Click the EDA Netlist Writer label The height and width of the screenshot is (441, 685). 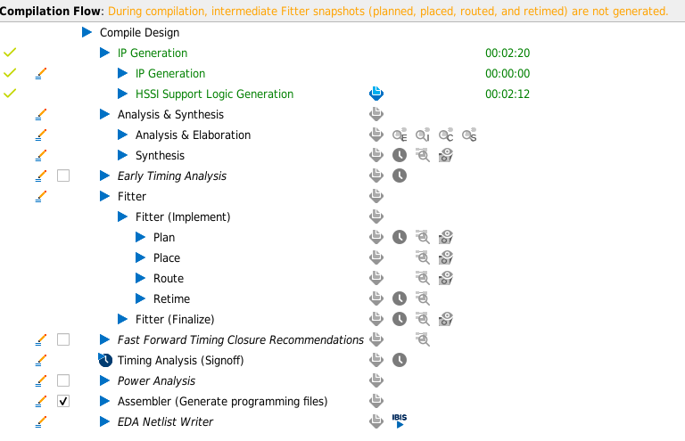pos(165,421)
